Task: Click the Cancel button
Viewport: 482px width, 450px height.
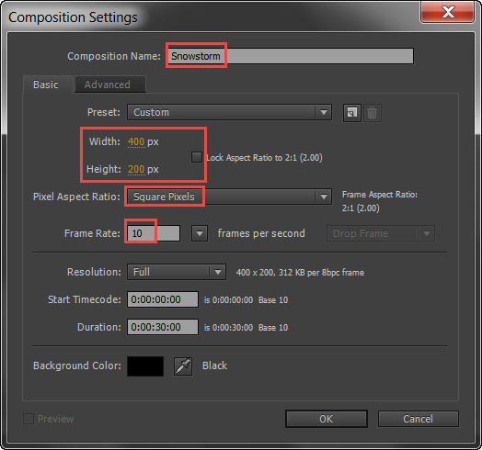Action: pos(418,419)
